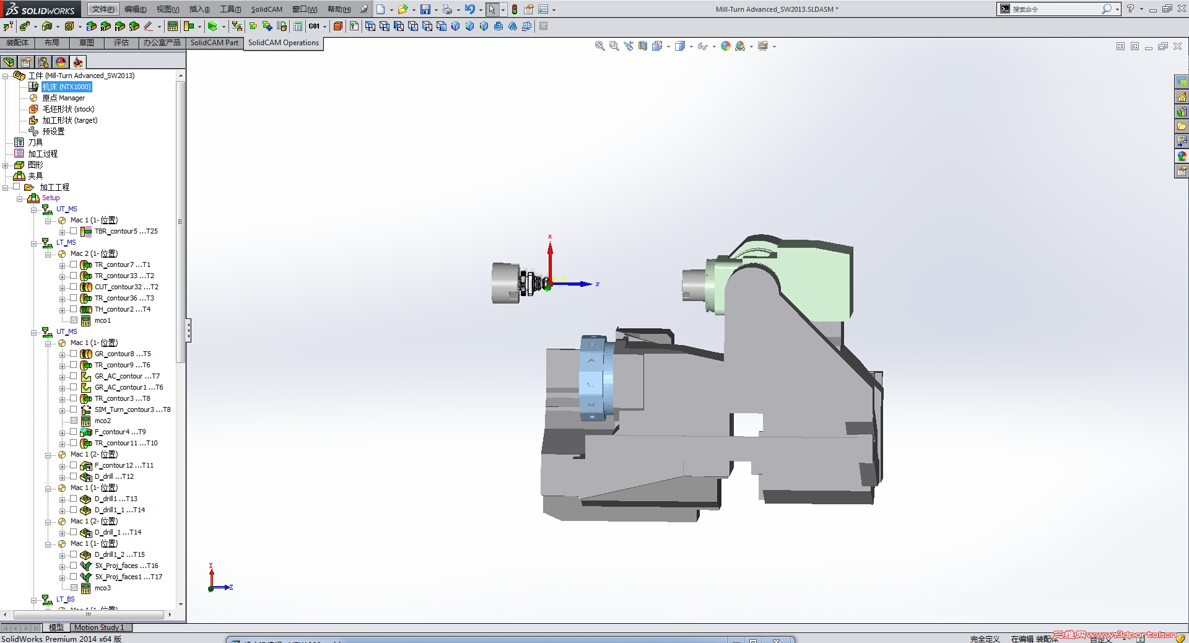Select the 机床 (NTX1000) tree item
This screenshot has width=1189, height=643.
(x=67, y=87)
